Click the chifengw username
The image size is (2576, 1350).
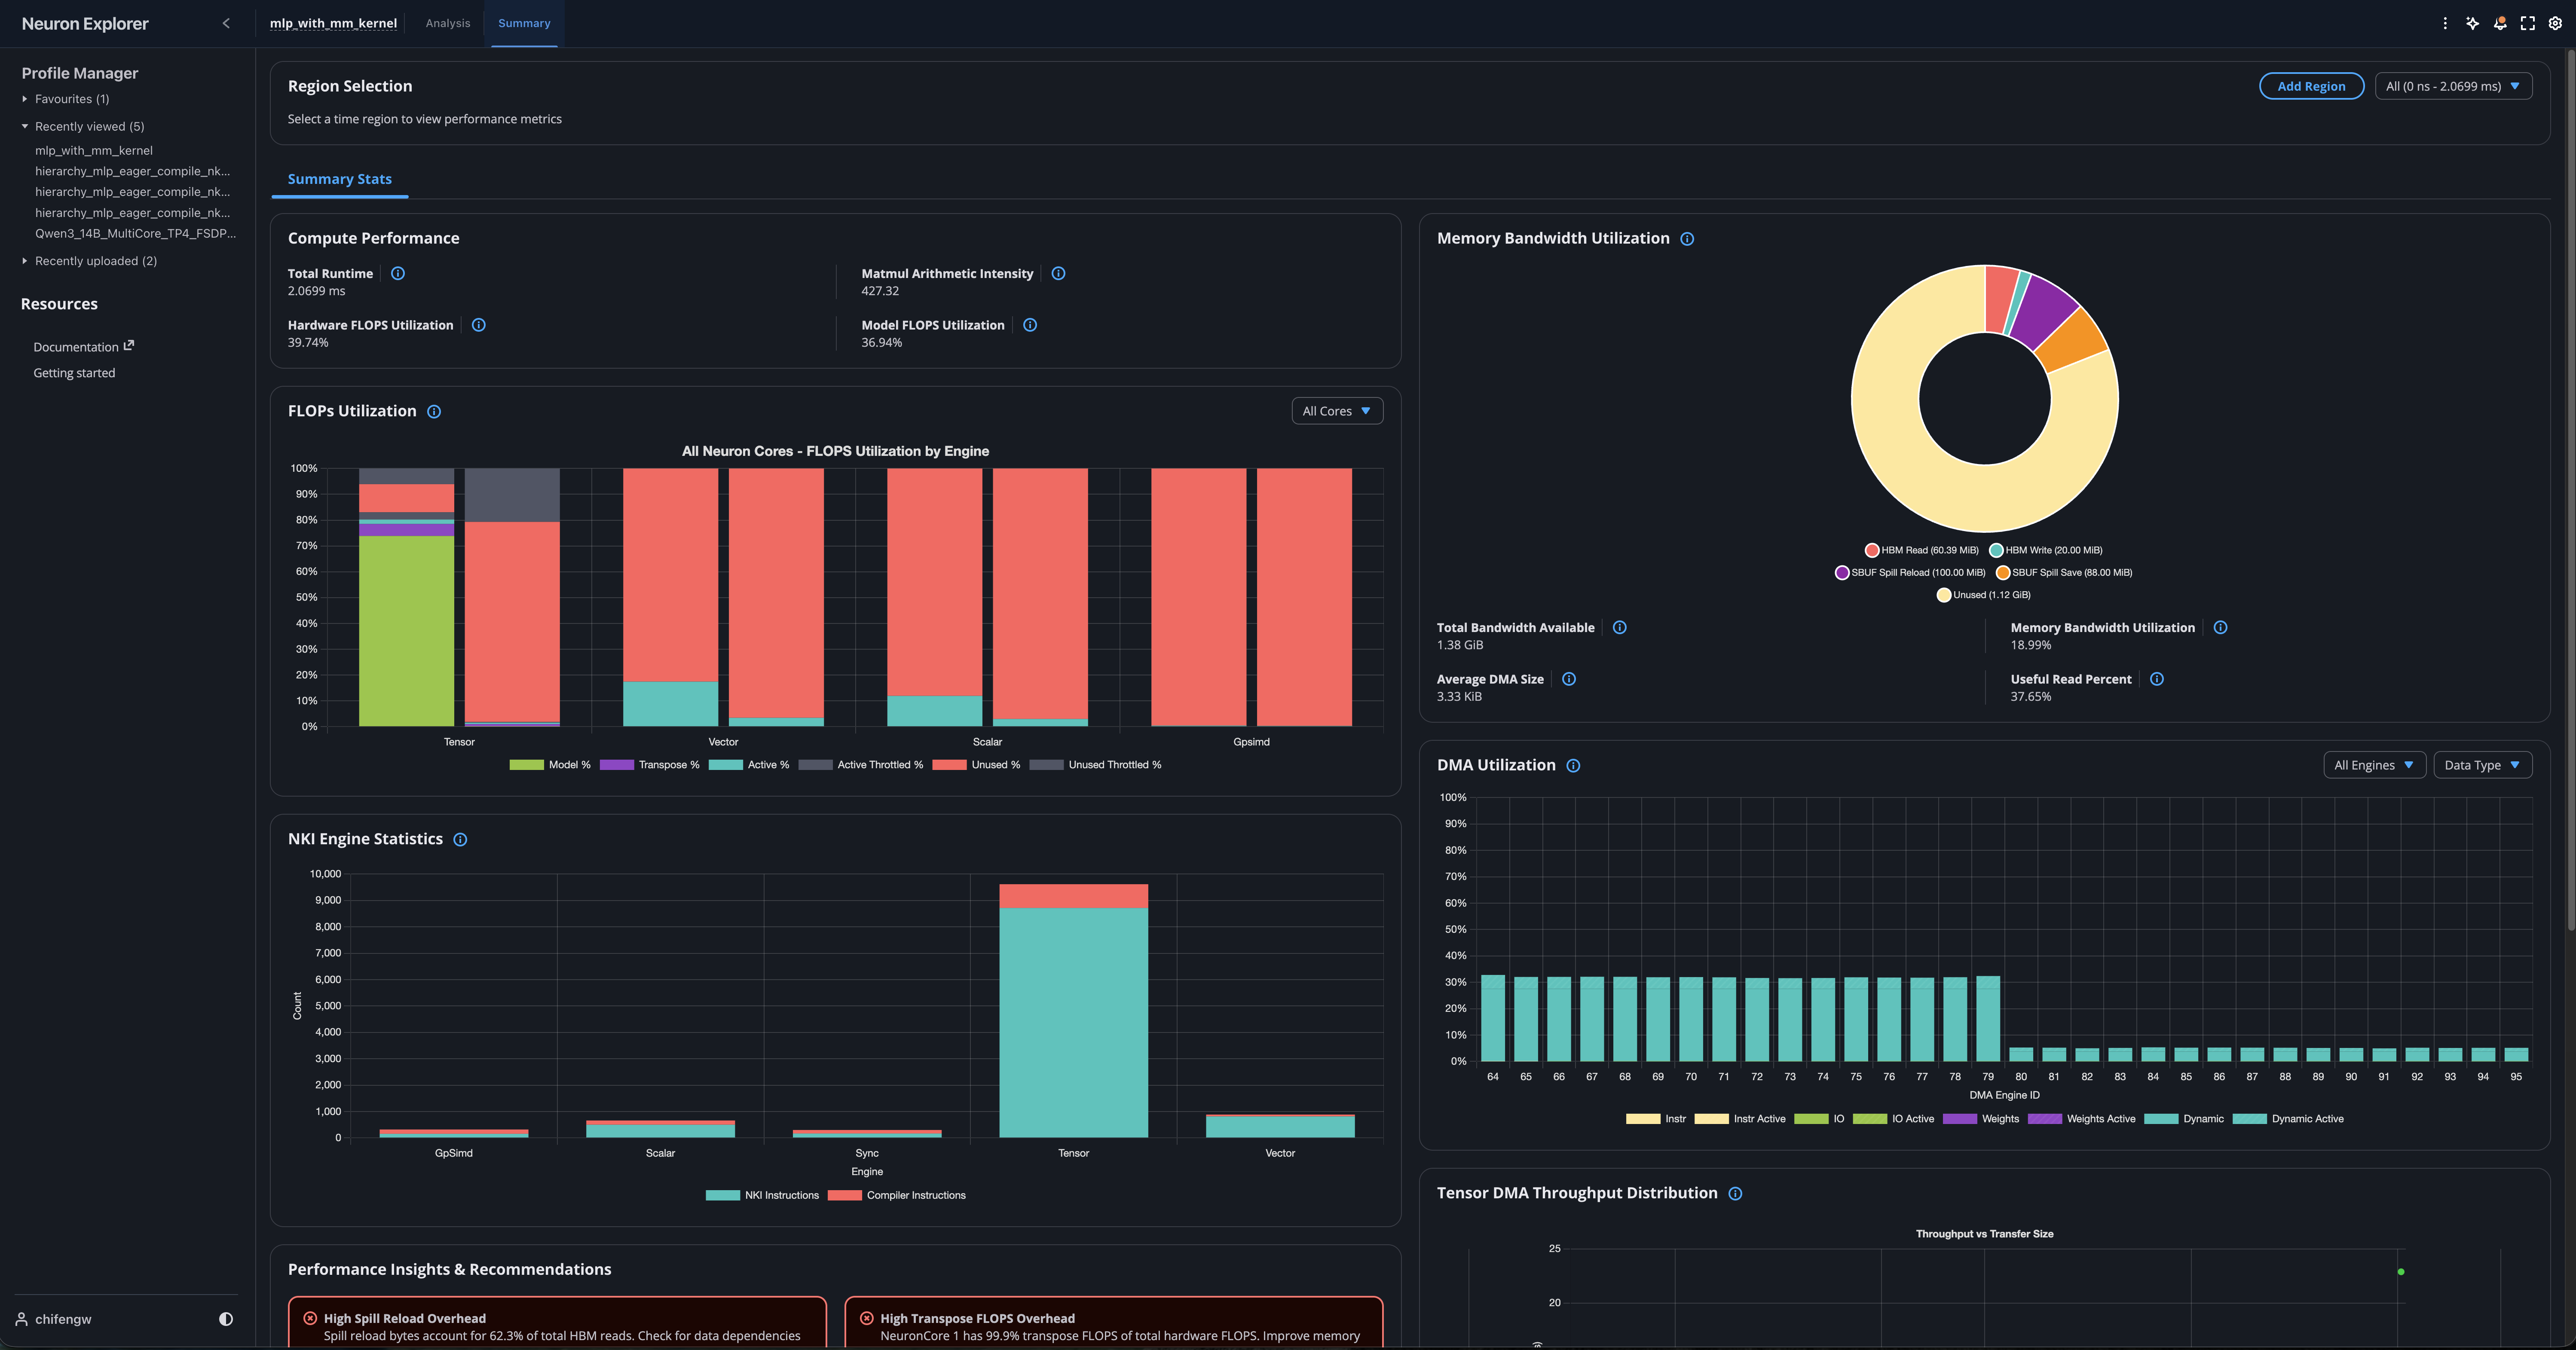coord(63,1319)
